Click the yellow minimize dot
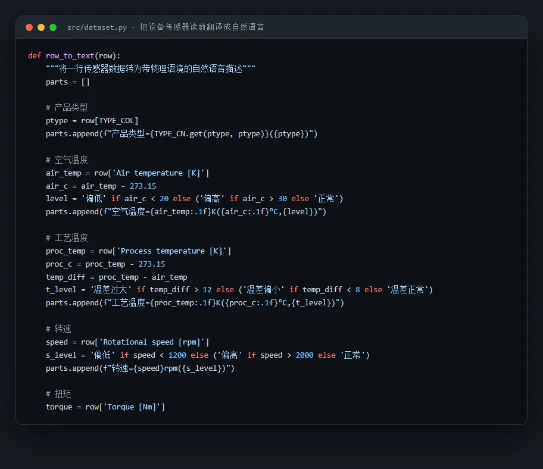The width and height of the screenshot is (543, 469). pos(41,27)
